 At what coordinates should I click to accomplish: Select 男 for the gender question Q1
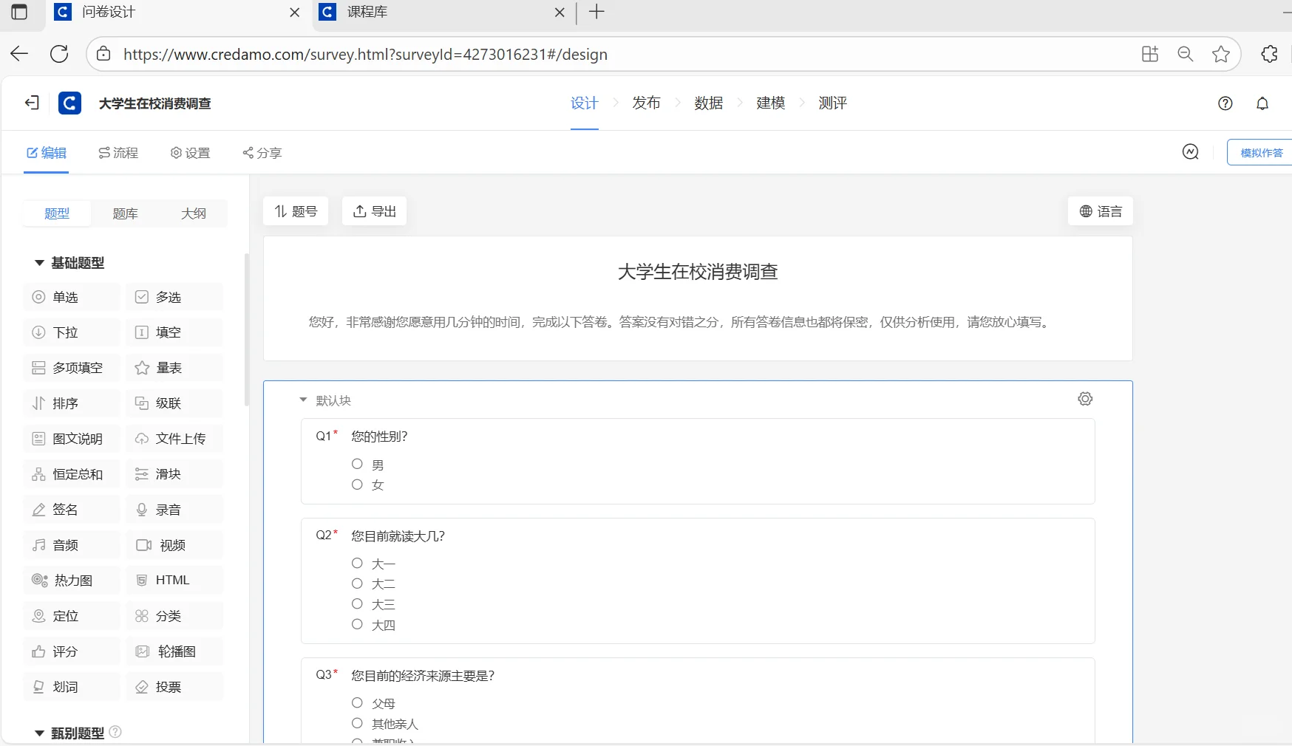point(357,464)
